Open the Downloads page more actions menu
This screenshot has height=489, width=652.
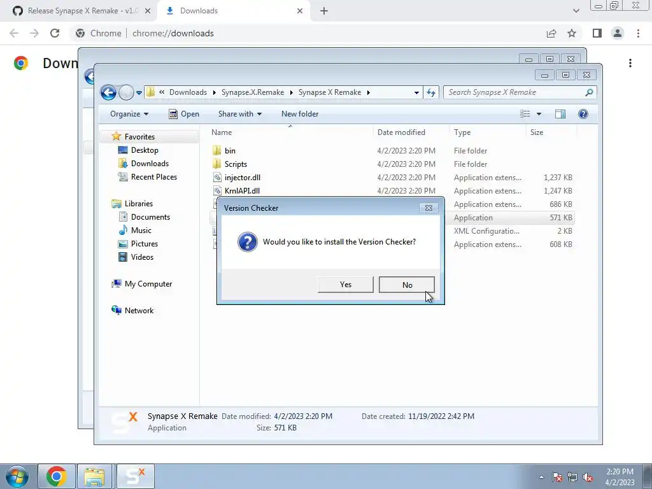pos(630,63)
